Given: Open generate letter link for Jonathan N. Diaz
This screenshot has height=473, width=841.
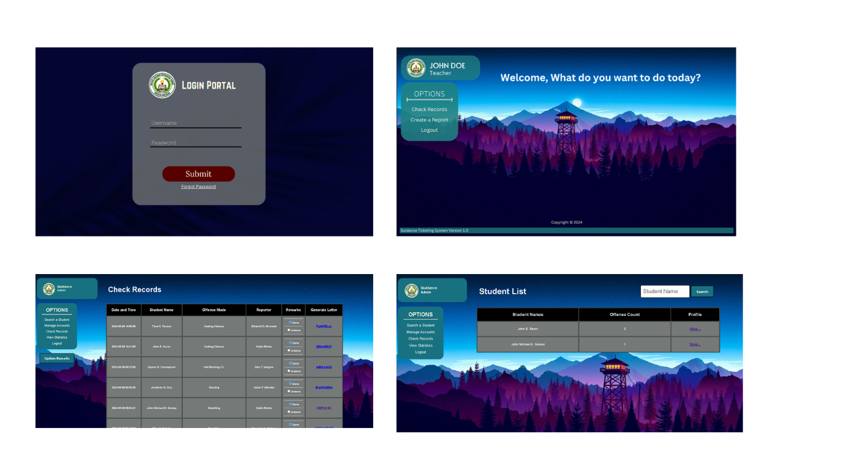Looking at the screenshot, I should 324,387.
